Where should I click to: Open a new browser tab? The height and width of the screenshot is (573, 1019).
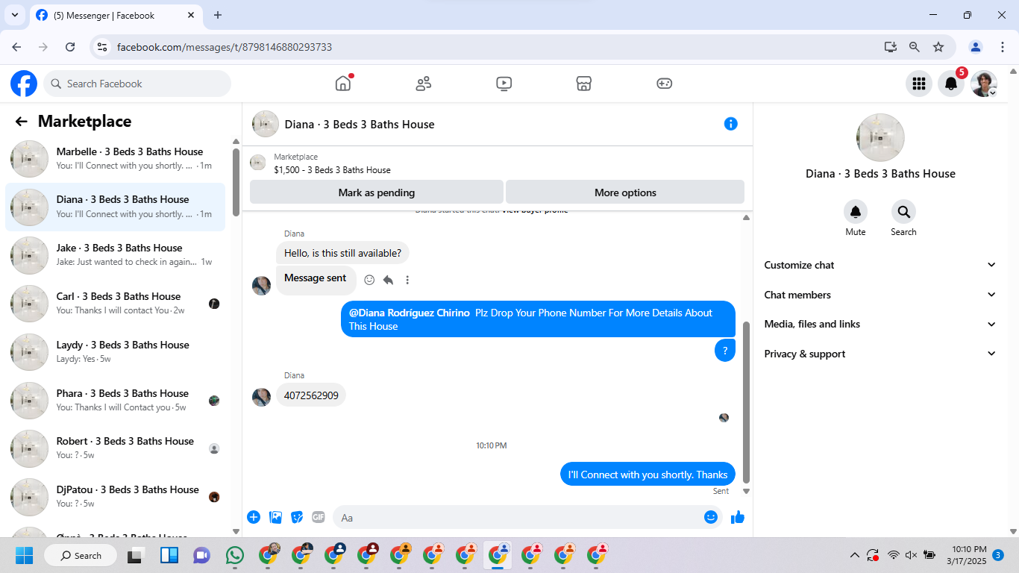point(218,15)
